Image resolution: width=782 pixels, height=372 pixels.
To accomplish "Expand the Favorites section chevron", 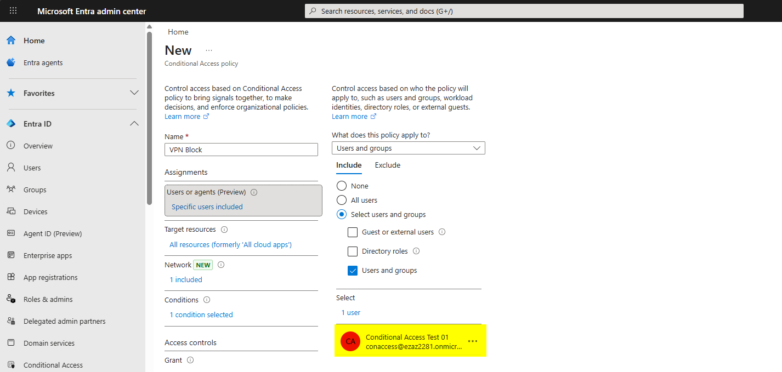I will 134,93.
